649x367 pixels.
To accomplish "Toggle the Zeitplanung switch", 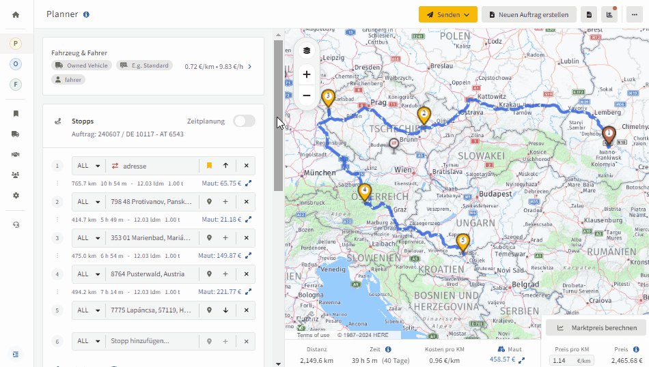I will tap(244, 121).
